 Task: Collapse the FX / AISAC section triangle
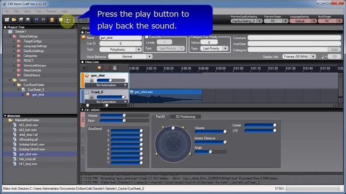pos(83,110)
